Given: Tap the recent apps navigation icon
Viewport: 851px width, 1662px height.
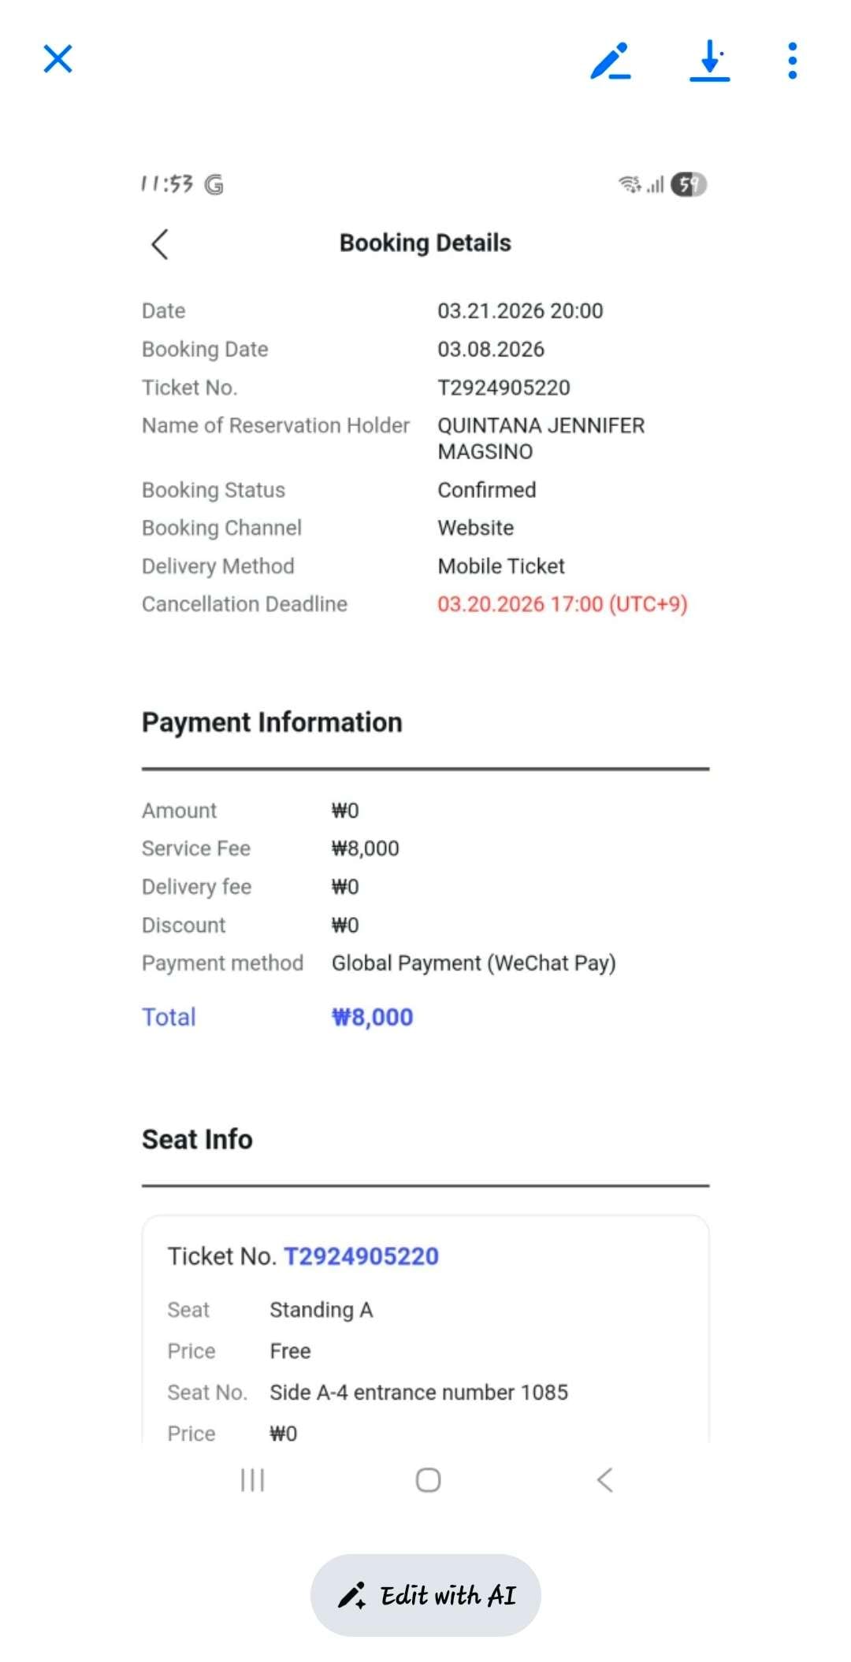Looking at the screenshot, I should (252, 1480).
